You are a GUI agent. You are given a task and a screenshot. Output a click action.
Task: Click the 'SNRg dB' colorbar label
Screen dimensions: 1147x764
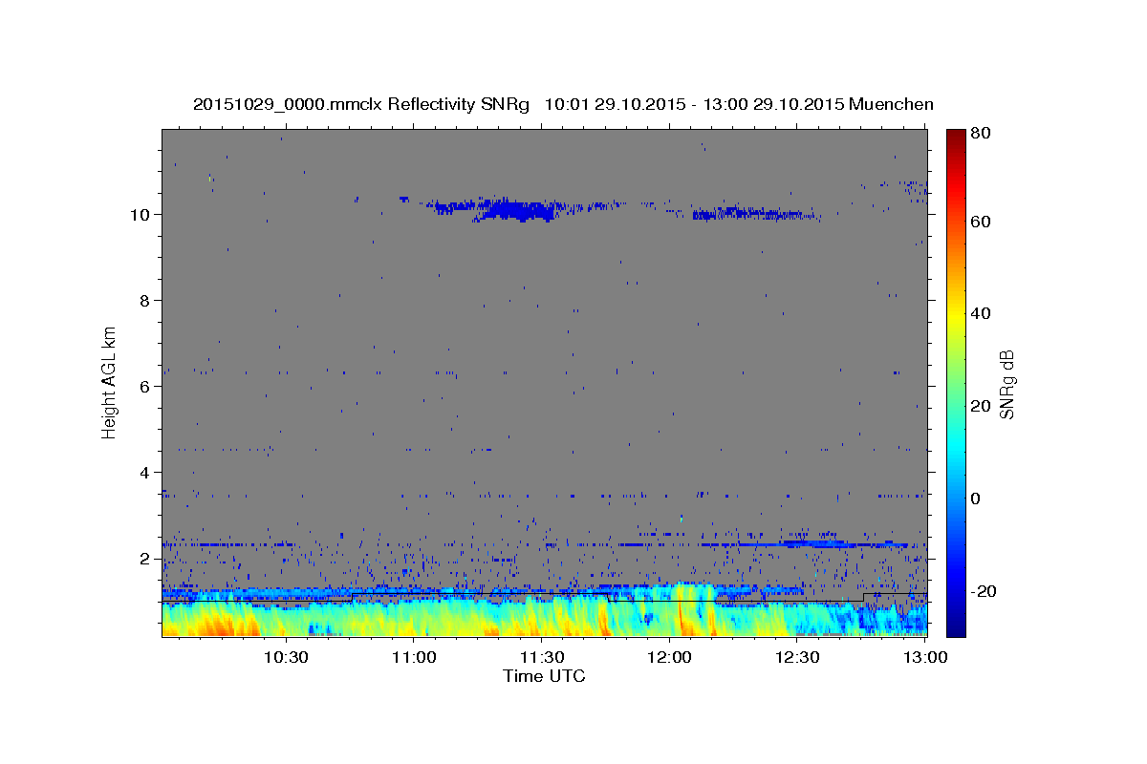tap(1007, 384)
